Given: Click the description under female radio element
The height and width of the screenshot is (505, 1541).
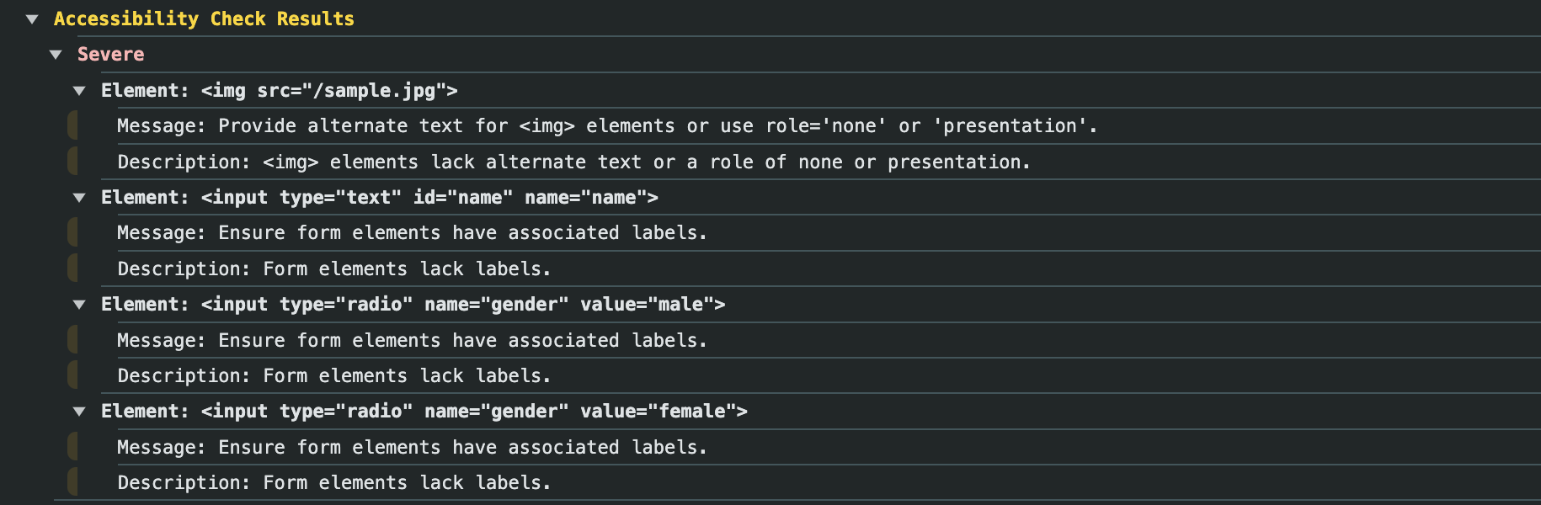Looking at the screenshot, I should point(334,483).
